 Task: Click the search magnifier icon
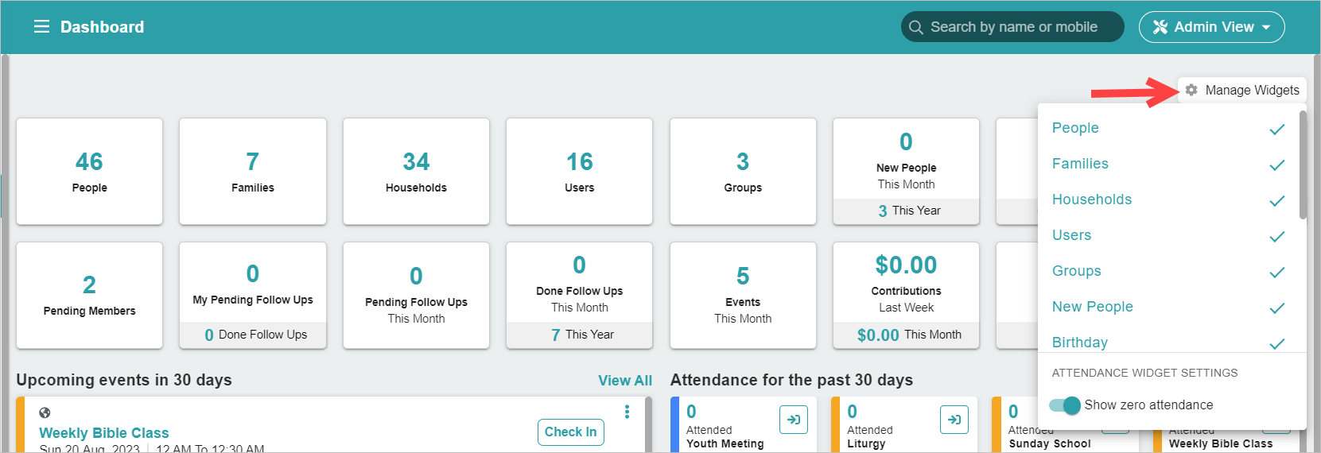[x=916, y=27]
